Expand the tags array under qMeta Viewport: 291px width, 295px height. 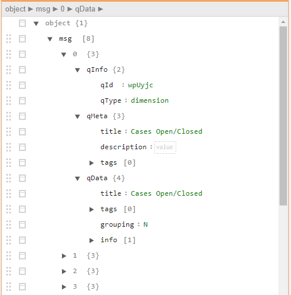(x=91, y=163)
